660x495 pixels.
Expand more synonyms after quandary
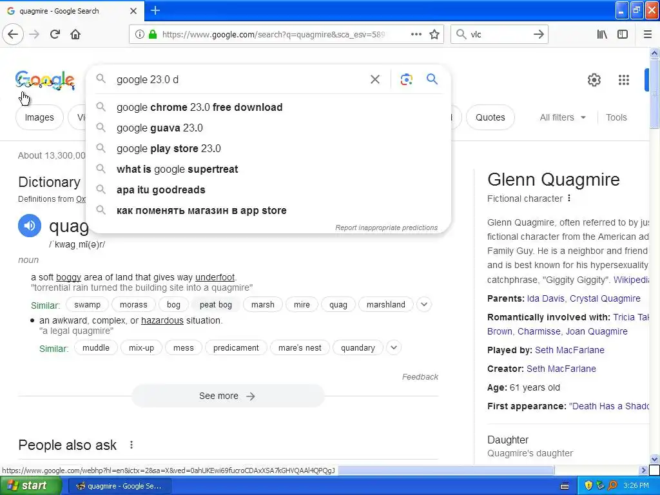(394, 347)
